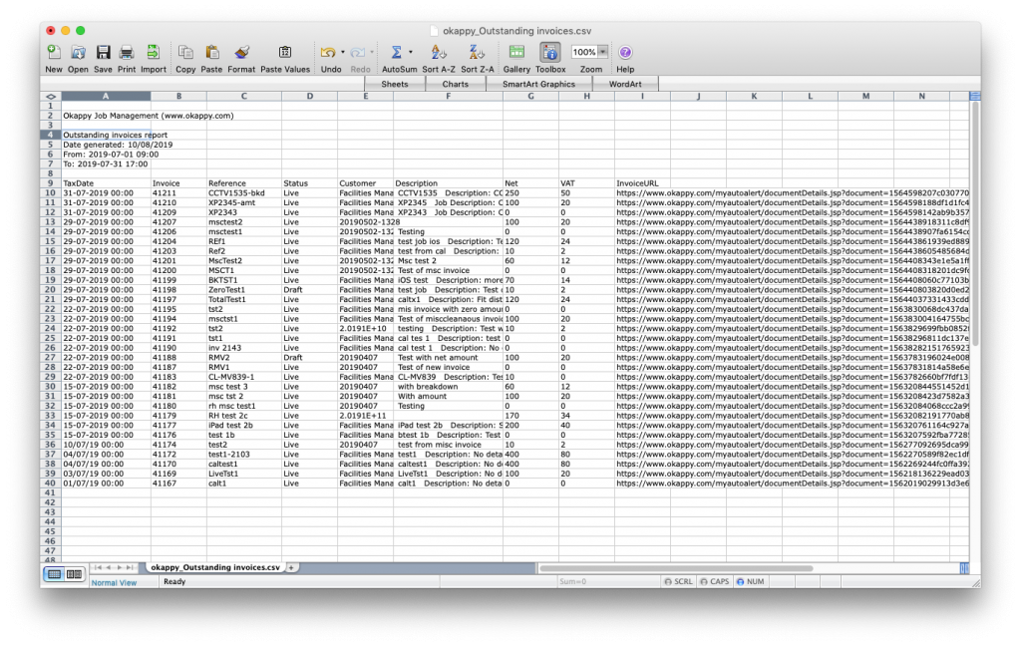The image size is (1021, 646).
Task: Toggle the Toolbox icon
Action: [x=550, y=53]
